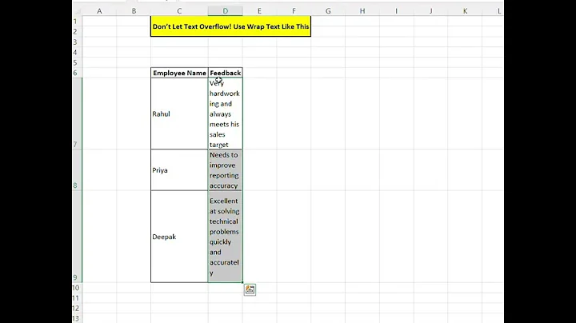Select Deepak's 'Excellent at solving' feedback cell
This screenshot has width=576, height=323.
click(x=225, y=237)
